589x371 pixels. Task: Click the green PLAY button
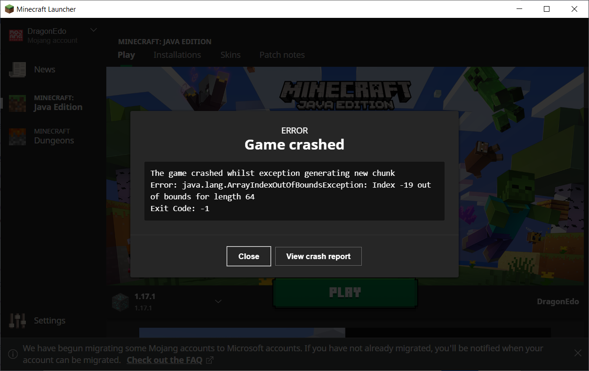(345, 292)
